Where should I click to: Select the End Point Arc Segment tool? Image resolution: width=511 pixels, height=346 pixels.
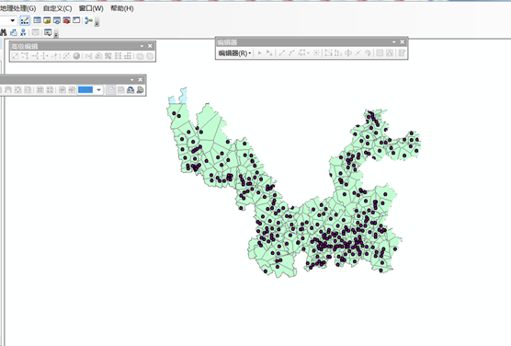[x=291, y=52]
